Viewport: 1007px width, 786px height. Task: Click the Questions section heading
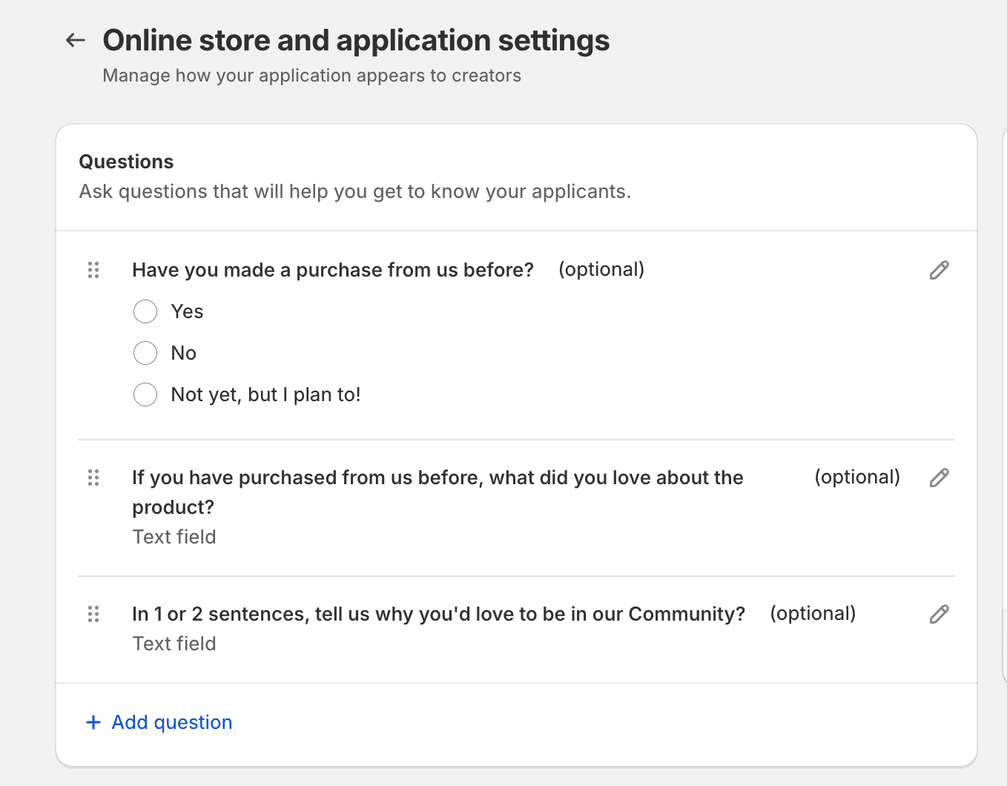(x=126, y=161)
